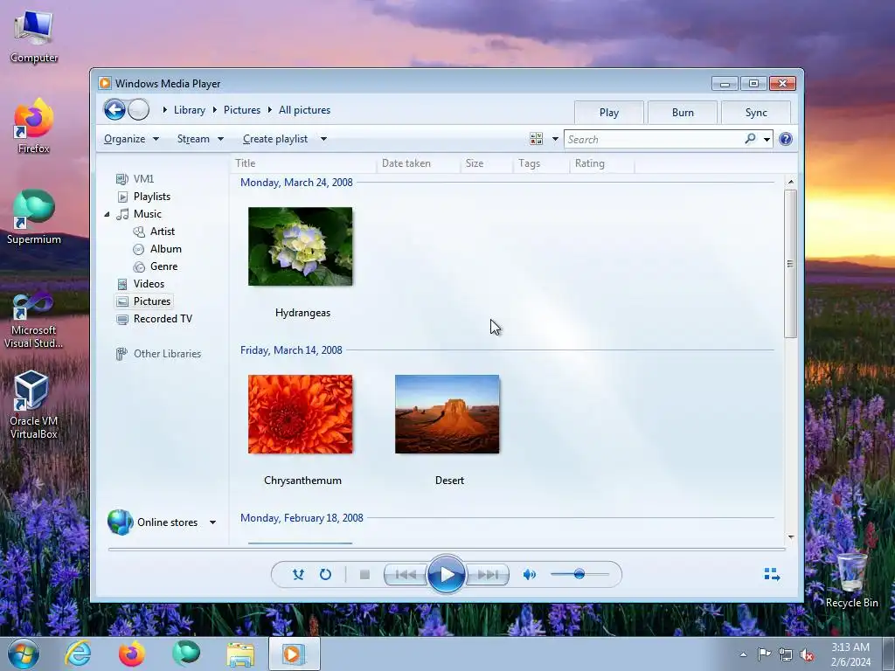Click Pictures in the breadcrumb

tap(242, 110)
